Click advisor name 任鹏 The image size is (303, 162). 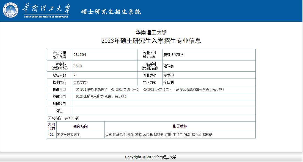click(x=168, y=135)
